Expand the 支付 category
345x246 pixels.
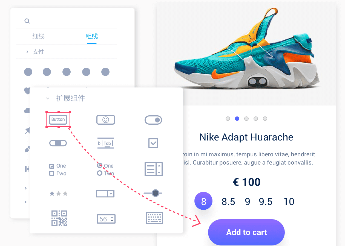(x=27, y=52)
